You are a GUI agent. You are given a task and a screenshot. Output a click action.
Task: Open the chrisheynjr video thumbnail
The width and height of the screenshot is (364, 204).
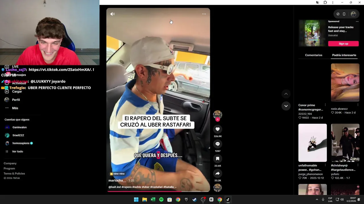345,143
